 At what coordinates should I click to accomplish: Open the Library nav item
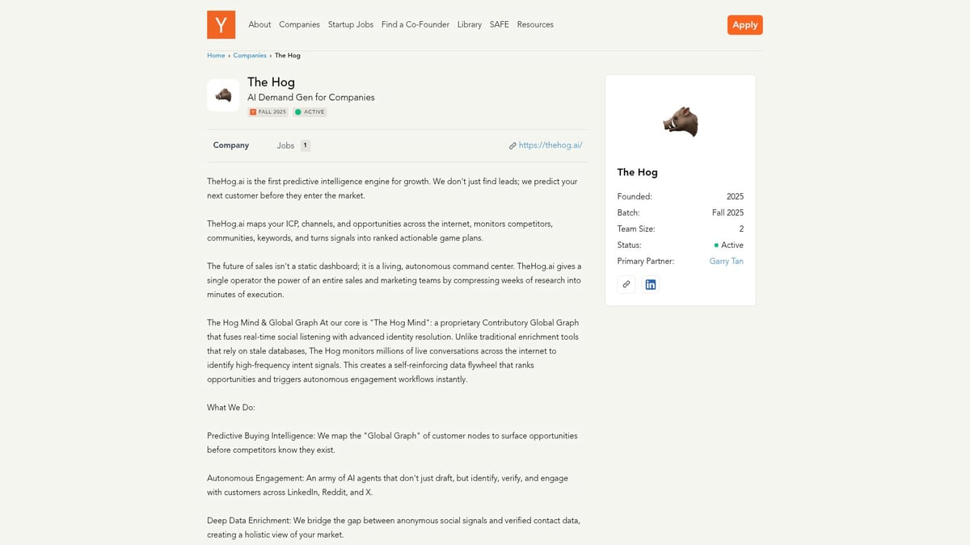[x=470, y=25]
